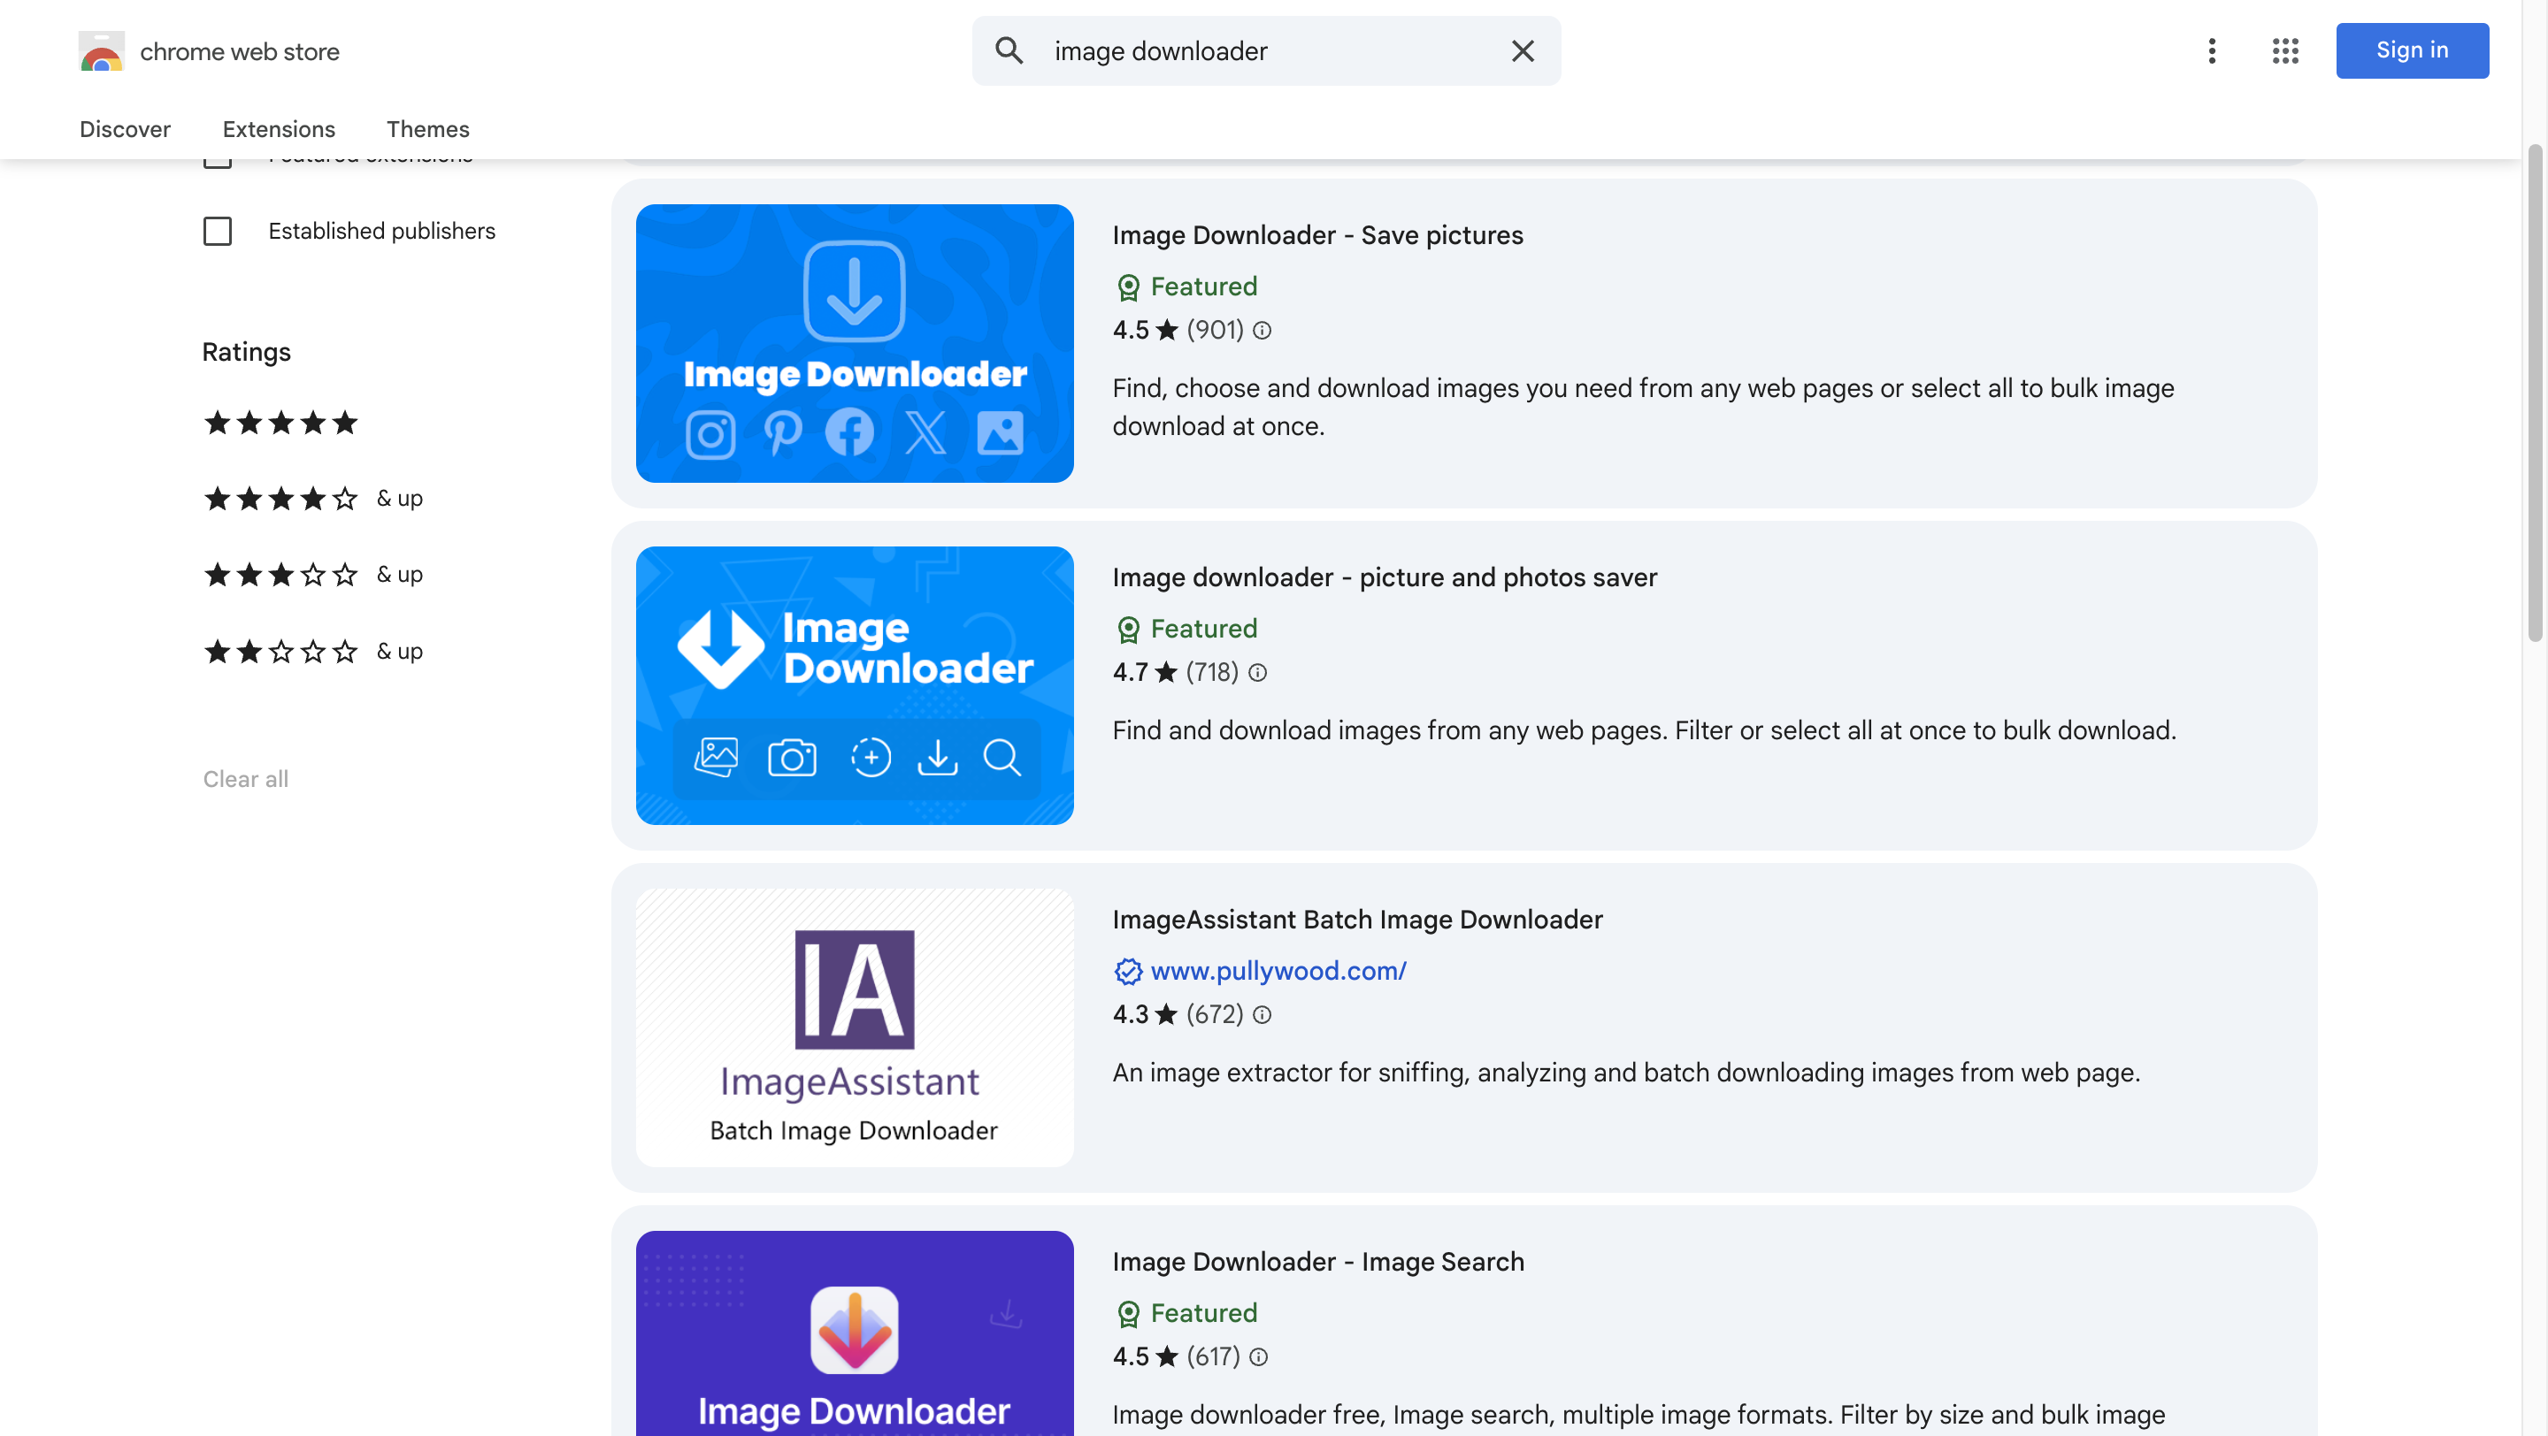Select the 3 stars & up filter
Screen dimensions: 2548x1436
[x=312, y=575]
